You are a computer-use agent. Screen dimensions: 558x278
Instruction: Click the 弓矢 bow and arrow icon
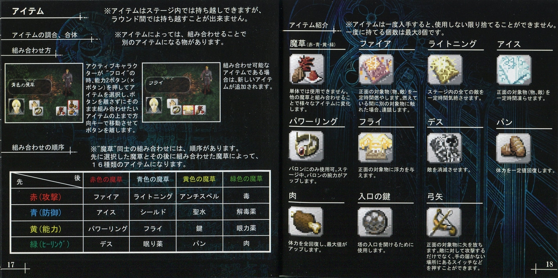[444, 222]
